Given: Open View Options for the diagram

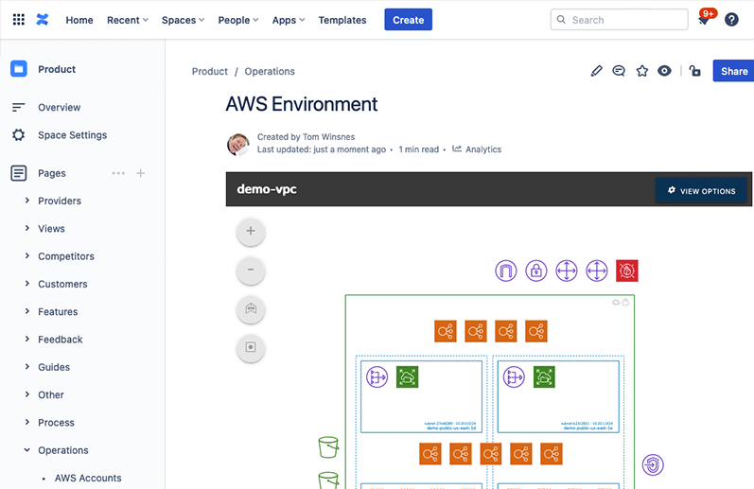Looking at the screenshot, I should [x=701, y=191].
